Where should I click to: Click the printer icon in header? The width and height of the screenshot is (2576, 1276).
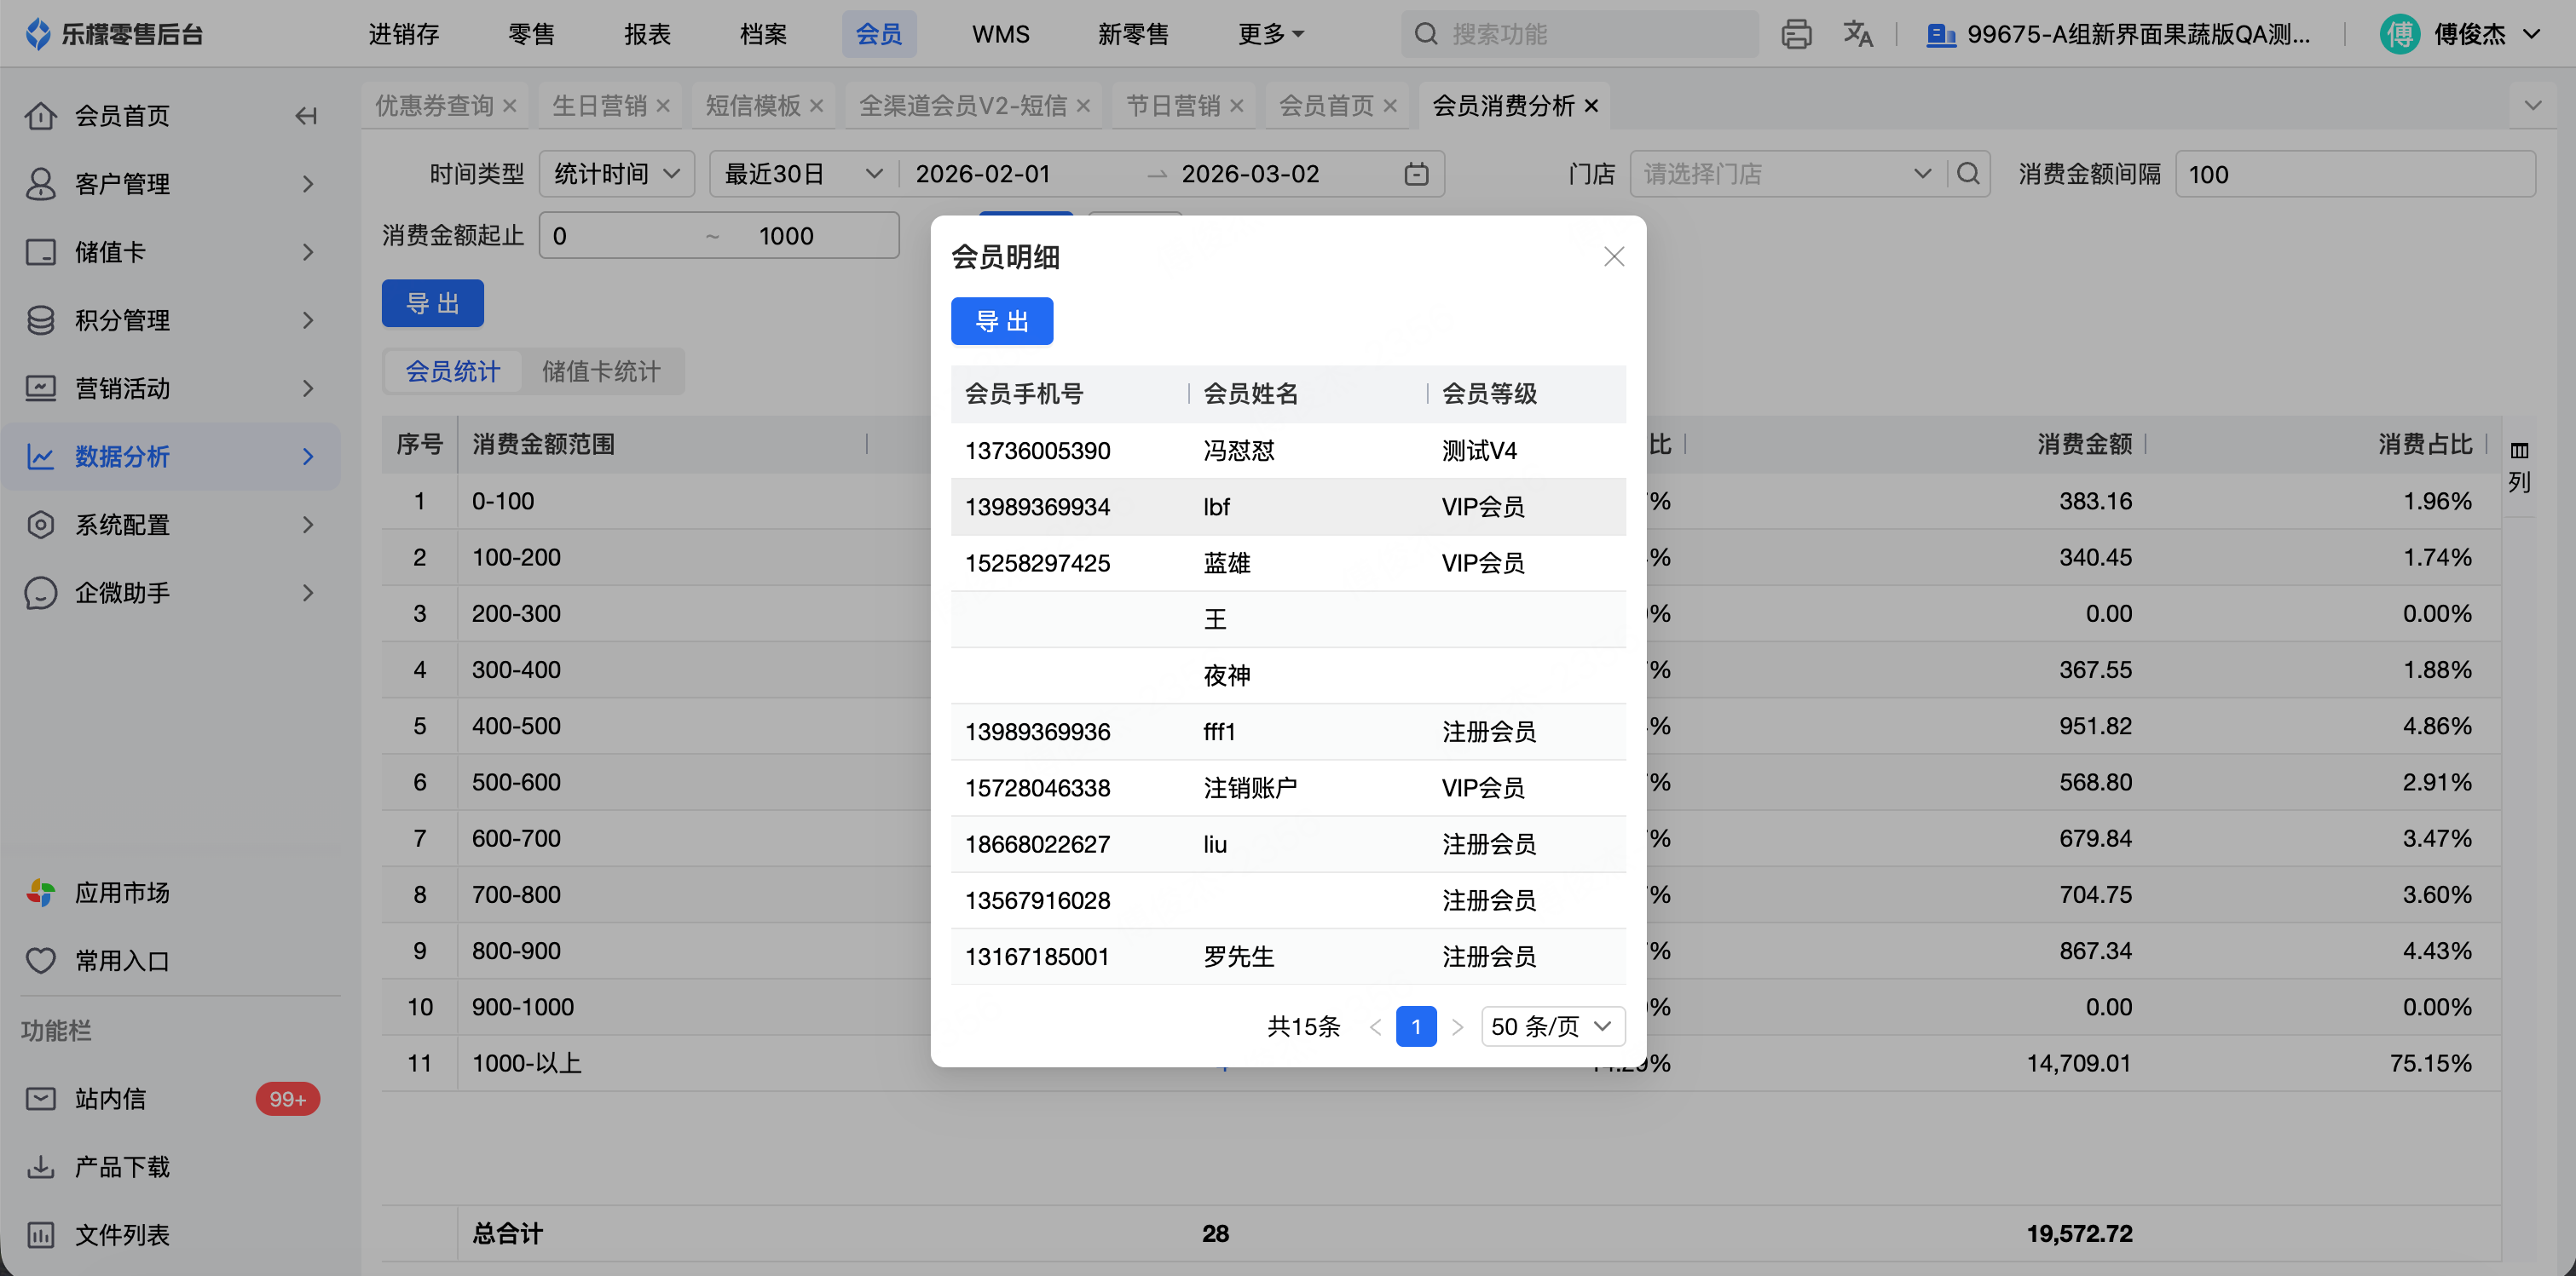coord(1796,35)
